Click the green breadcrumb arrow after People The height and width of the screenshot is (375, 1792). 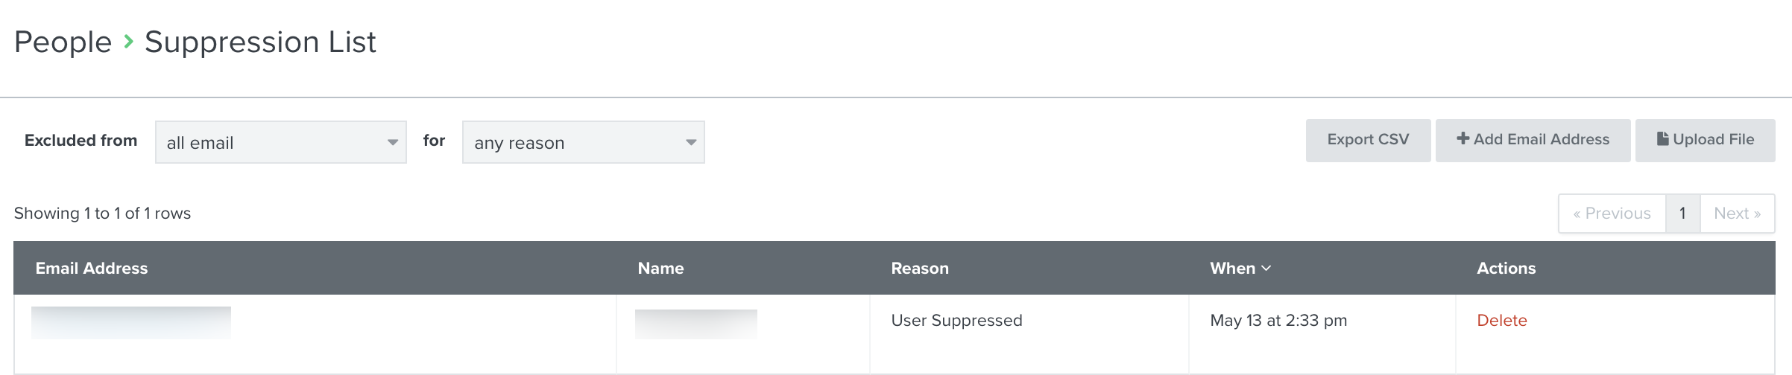(129, 42)
